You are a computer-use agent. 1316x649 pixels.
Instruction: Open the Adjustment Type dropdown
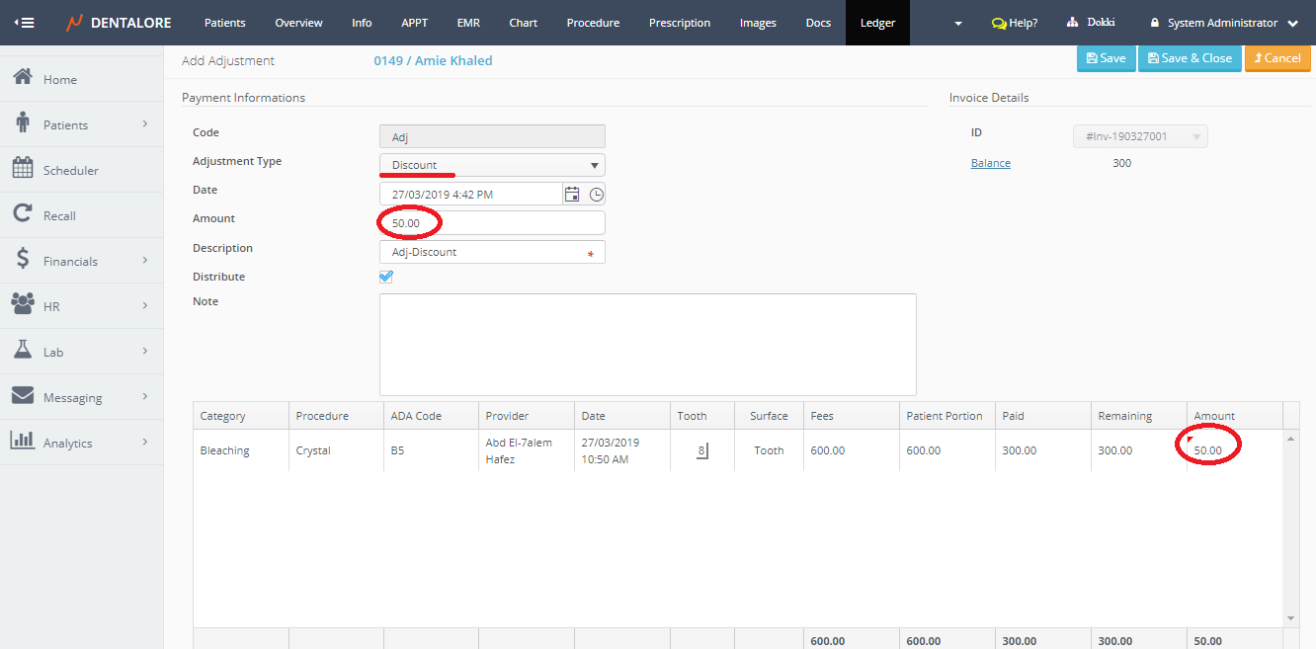[492, 165]
